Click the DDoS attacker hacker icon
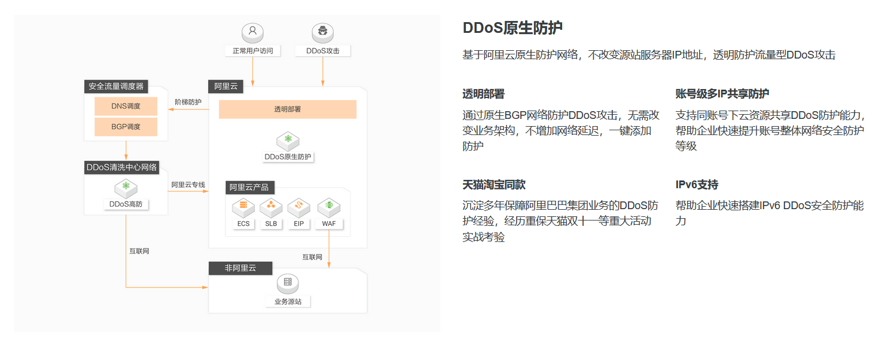This screenshot has width=888, height=346. tap(323, 32)
